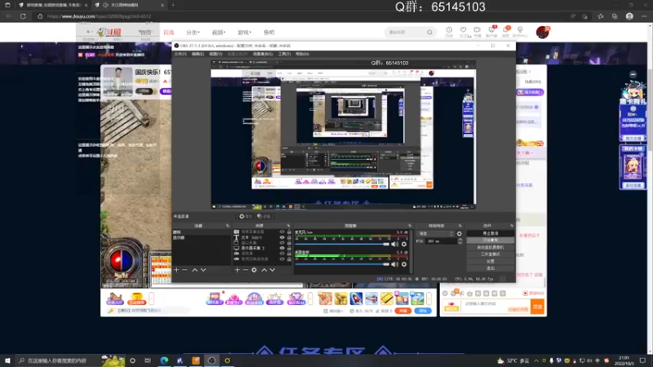The width and height of the screenshot is (653, 367).
Task: Click Start Virtual Camera button in OBS
Action: click(491, 248)
